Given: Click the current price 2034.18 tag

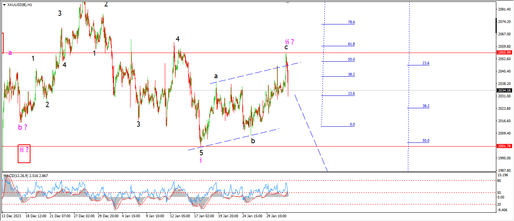Looking at the screenshot, I should [x=504, y=90].
